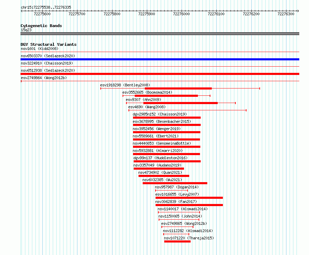The width and height of the screenshot is (309, 255).
Task: Select the nsv6032385 Wu2021 red bar
Action: [x=175, y=183]
